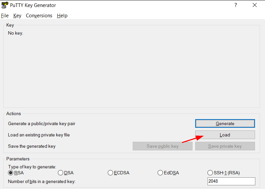The height and width of the screenshot is (189, 265).
Task: Click the 'PuTTY Key Generator' title text
Action: (33, 5)
